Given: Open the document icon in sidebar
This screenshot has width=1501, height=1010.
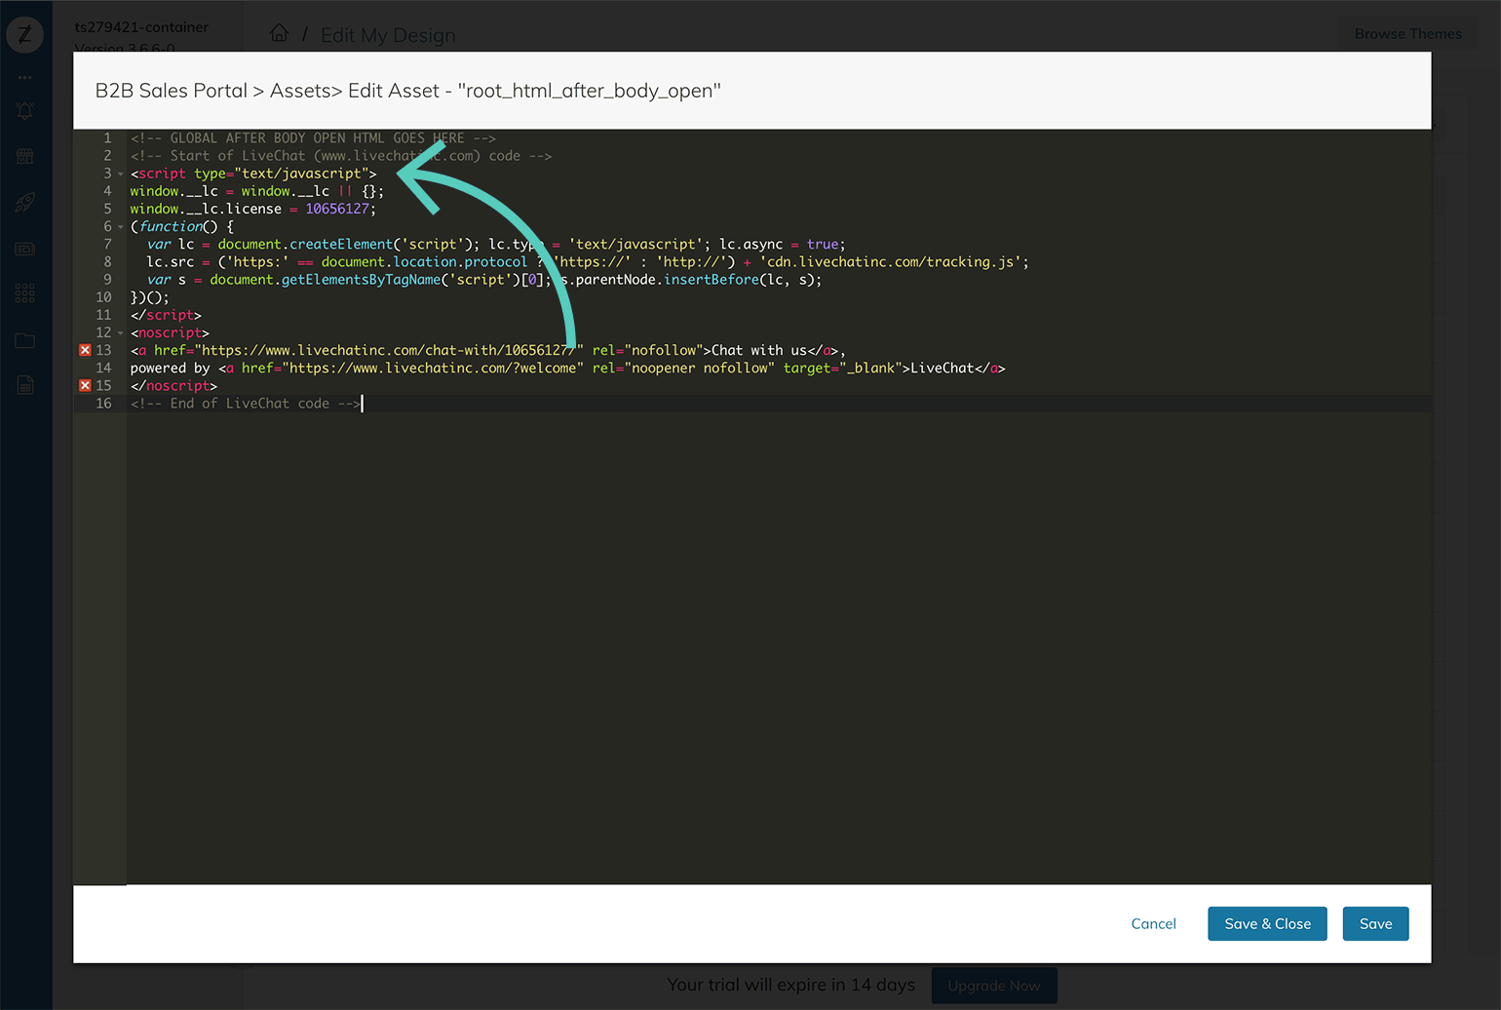Looking at the screenshot, I should [25, 385].
